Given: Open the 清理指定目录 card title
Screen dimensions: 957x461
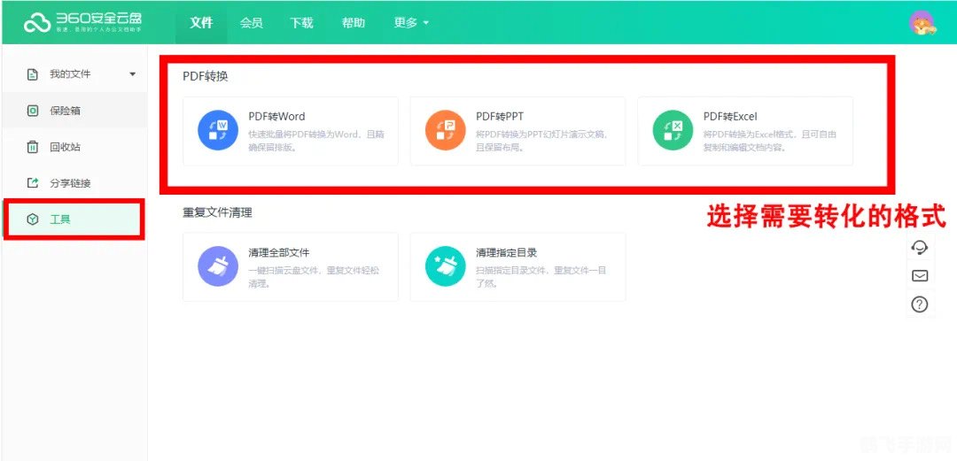Looking at the screenshot, I should [507, 252].
